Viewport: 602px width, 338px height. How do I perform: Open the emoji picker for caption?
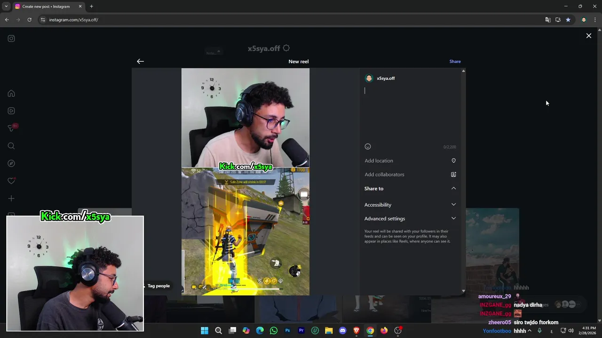coord(368,146)
